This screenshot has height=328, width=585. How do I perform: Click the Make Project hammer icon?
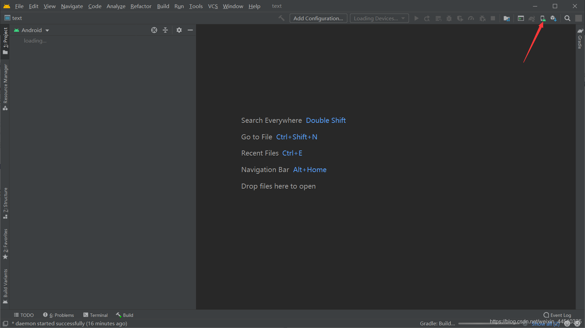pyautogui.click(x=281, y=18)
